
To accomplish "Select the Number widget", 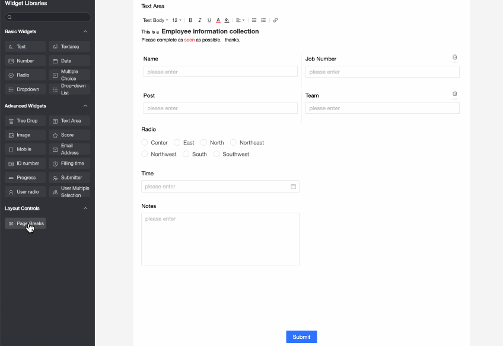I will pos(26,61).
